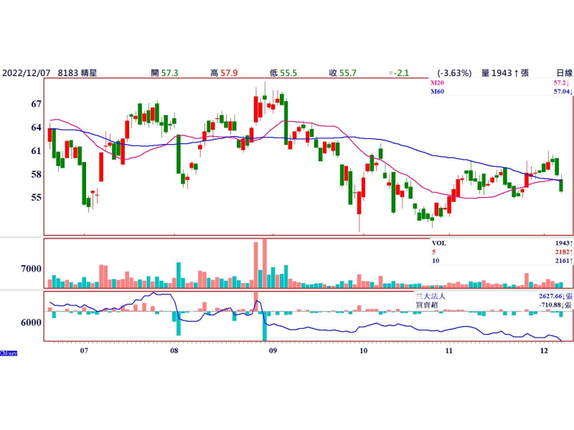Click the tallest volume bar before September

[265, 264]
